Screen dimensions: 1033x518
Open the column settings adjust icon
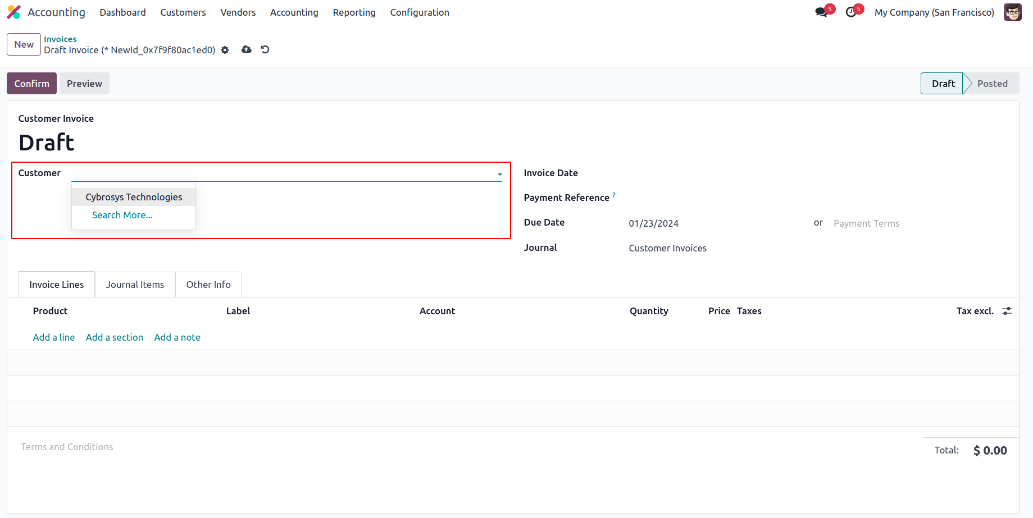click(x=1007, y=311)
